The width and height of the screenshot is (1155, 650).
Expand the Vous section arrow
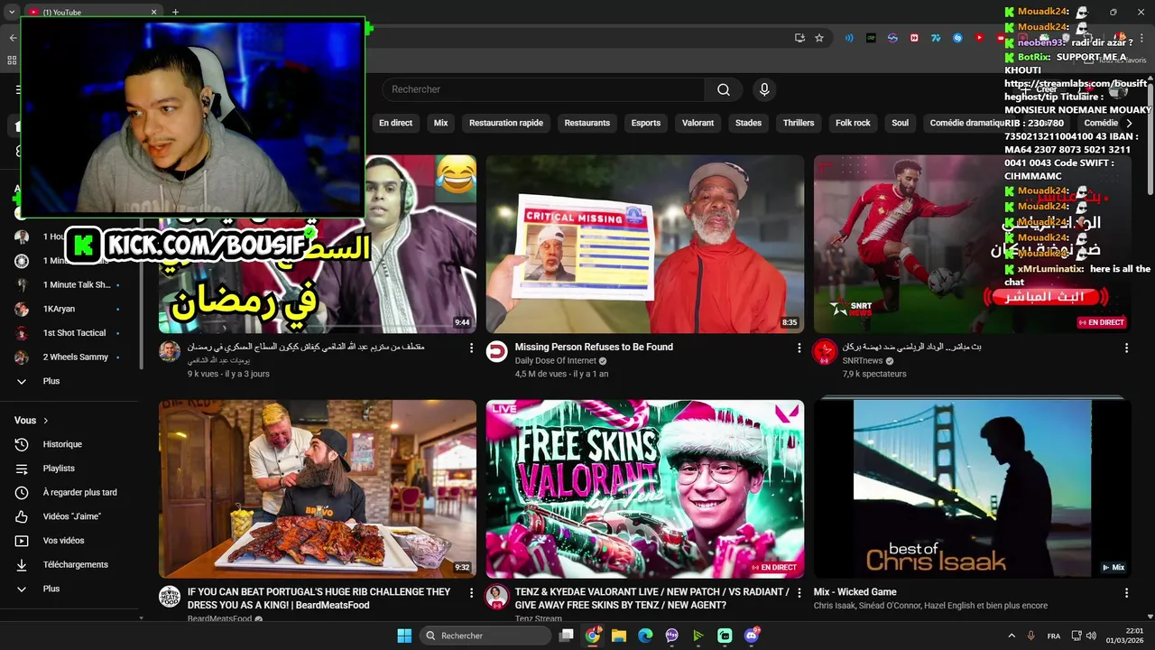pos(46,421)
